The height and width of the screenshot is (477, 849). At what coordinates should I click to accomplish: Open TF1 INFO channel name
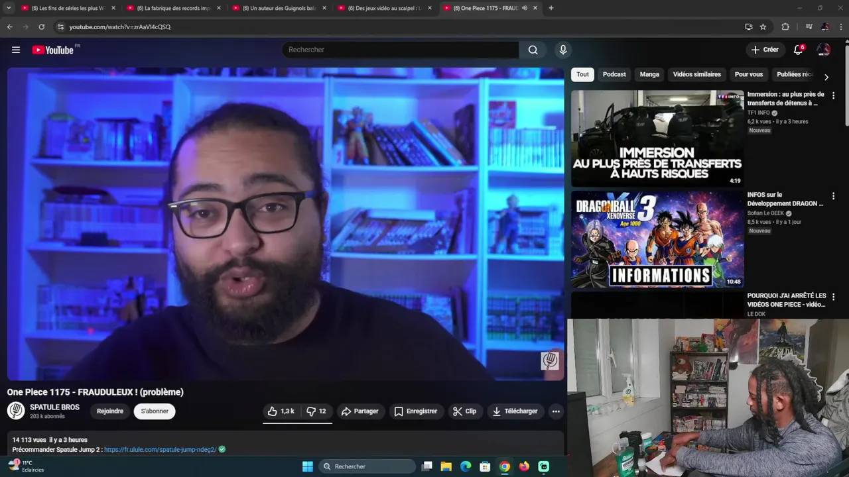pos(759,113)
